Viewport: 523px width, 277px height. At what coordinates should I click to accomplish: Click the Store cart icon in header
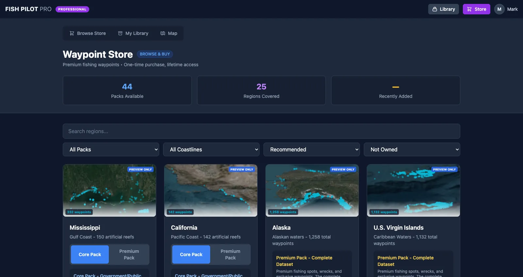pyautogui.click(x=469, y=9)
